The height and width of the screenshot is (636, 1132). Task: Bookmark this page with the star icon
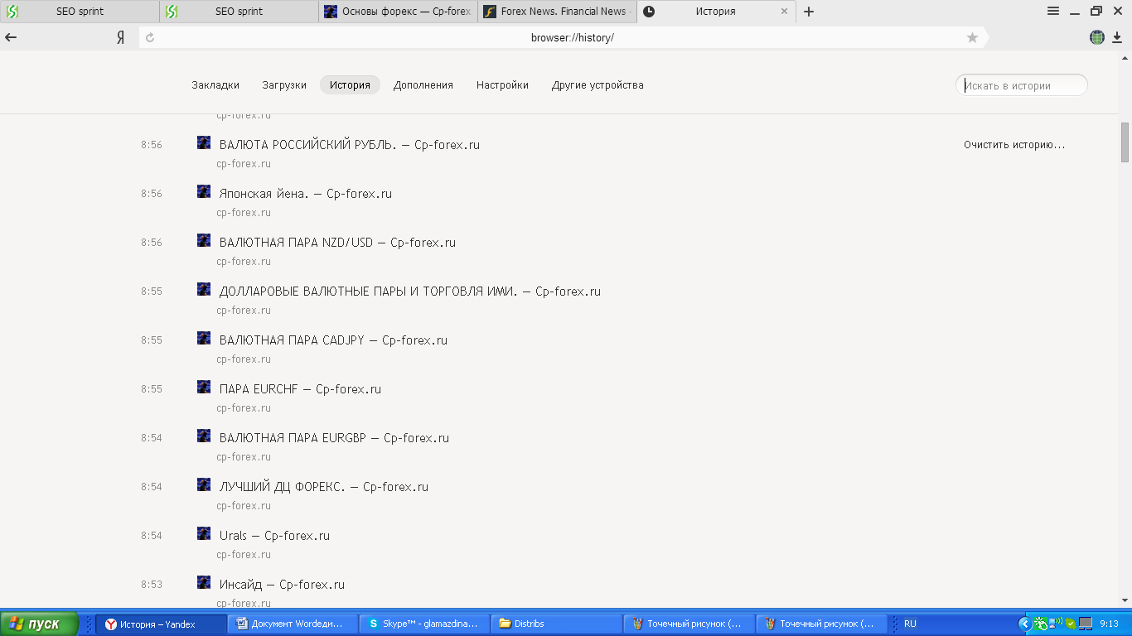point(972,37)
